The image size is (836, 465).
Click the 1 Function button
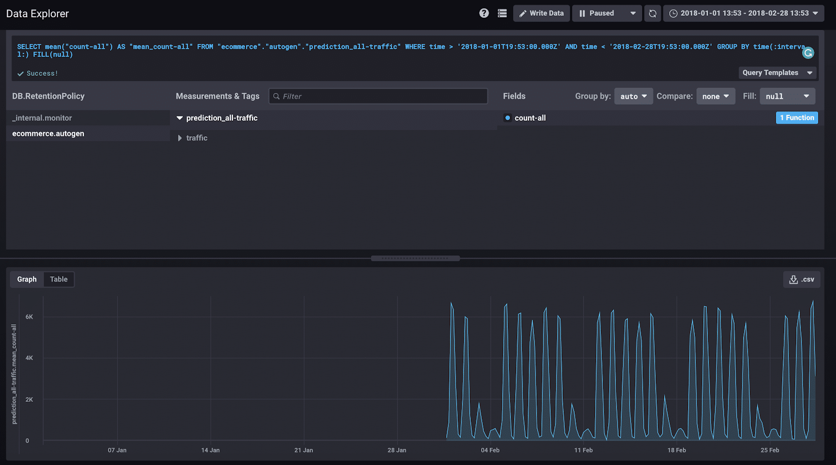click(x=797, y=118)
